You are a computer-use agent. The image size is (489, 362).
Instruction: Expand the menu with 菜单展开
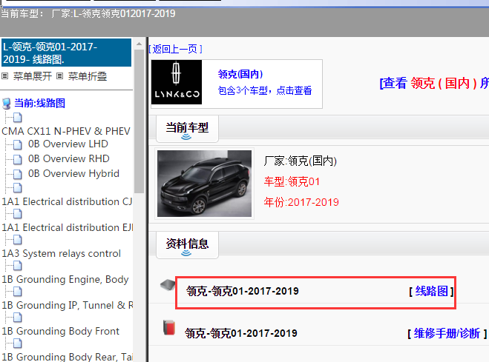coord(33,76)
